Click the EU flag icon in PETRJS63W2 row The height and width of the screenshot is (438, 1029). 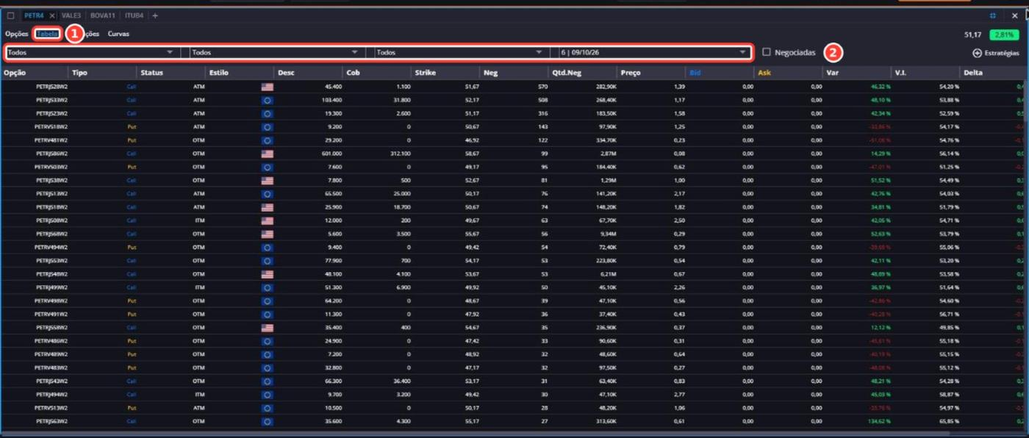pyautogui.click(x=267, y=421)
